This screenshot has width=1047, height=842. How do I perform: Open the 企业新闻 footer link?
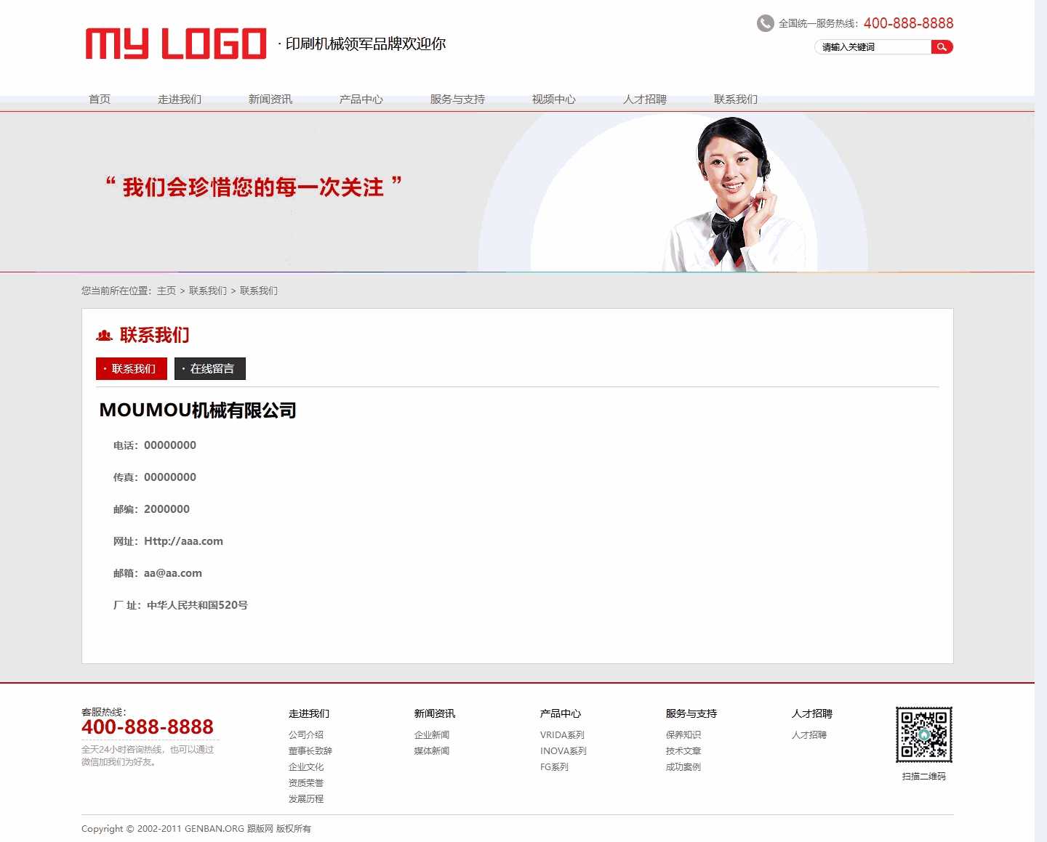430,734
